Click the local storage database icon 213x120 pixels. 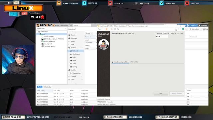(x=42, y=44)
